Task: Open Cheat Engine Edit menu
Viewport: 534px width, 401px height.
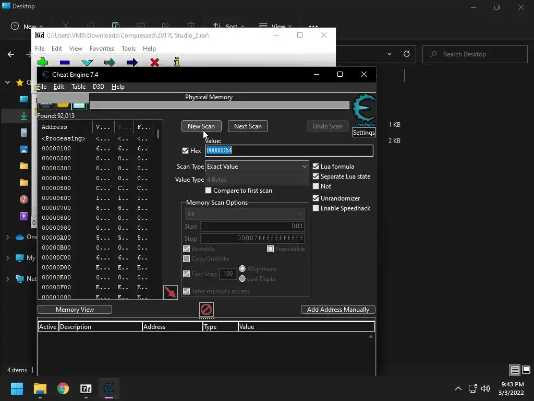Action: (59, 87)
